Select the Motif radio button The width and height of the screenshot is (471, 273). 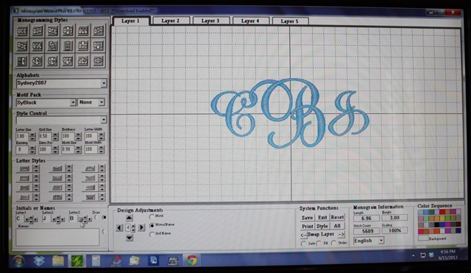152,216
